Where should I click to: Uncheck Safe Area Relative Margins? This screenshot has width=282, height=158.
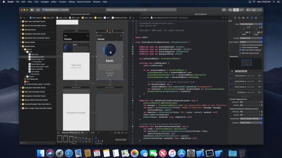point(240,50)
